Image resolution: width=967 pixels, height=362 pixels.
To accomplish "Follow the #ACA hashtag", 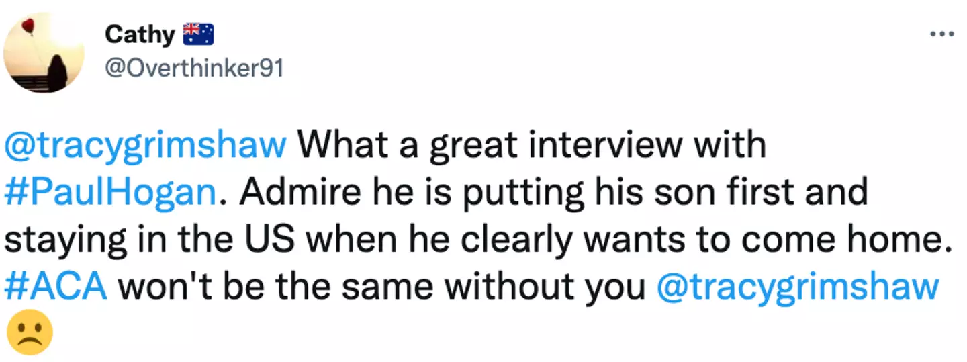I will [56, 287].
